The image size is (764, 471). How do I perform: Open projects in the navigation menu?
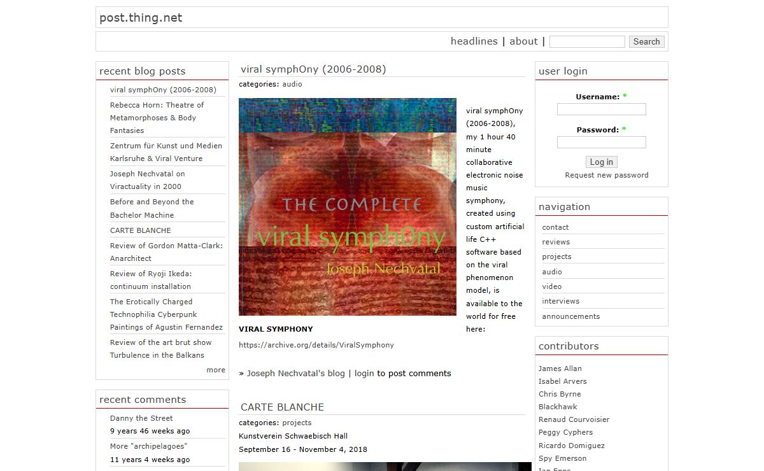(557, 257)
